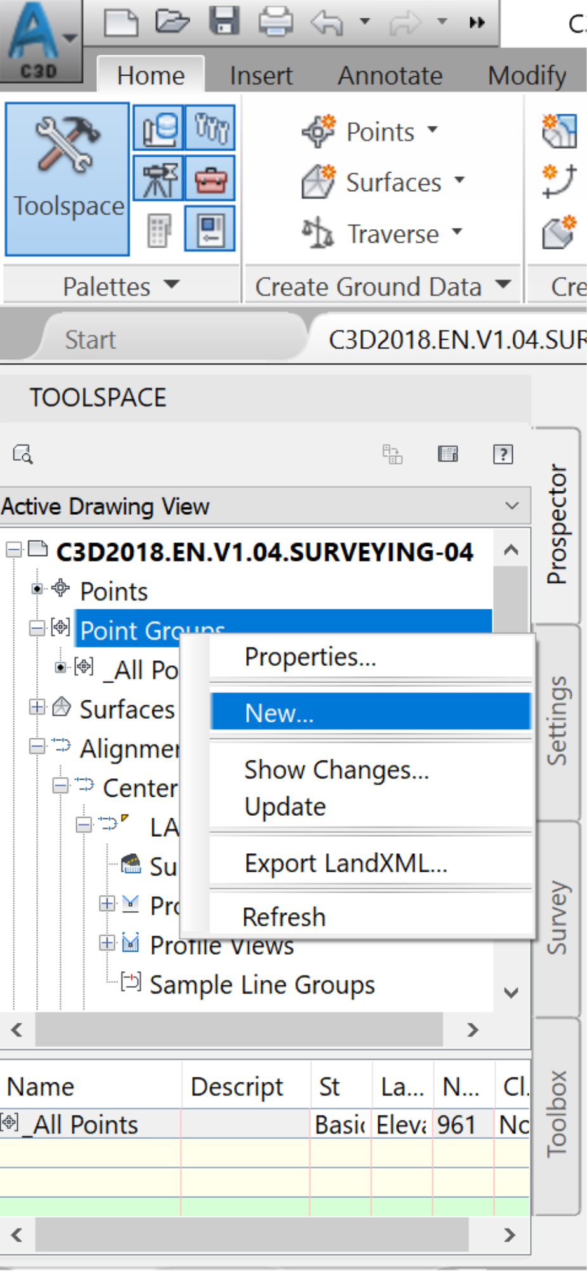Click the Open file folder icon
This screenshot has height=1271, width=587.
(173, 21)
